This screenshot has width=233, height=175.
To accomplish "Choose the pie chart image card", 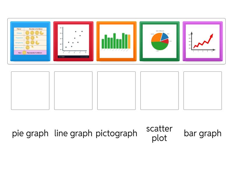I will click(160, 41).
